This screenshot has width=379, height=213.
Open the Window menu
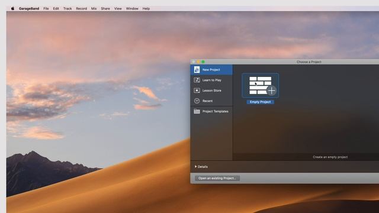click(x=132, y=8)
